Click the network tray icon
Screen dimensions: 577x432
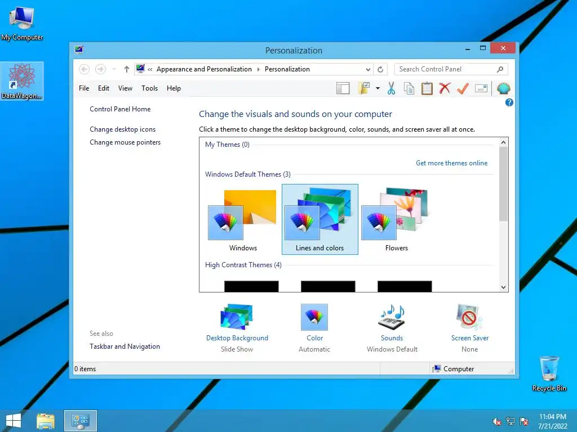coord(511,421)
